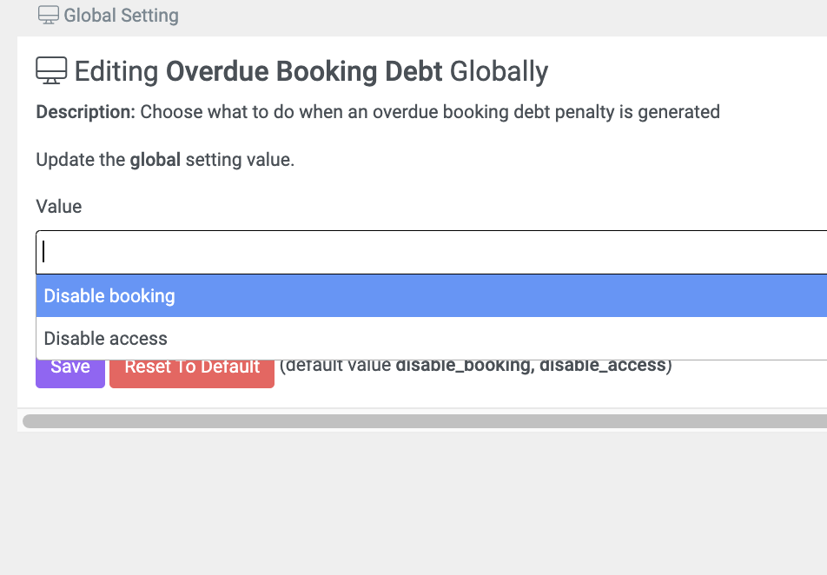Click the Global Setting breadcrumb monitor icon
The width and height of the screenshot is (827, 575).
pyautogui.click(x=49, y=15)
